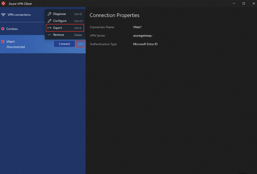Click the red status dot beside Contoso
257x174 pixels.
(x=3, y=29)
